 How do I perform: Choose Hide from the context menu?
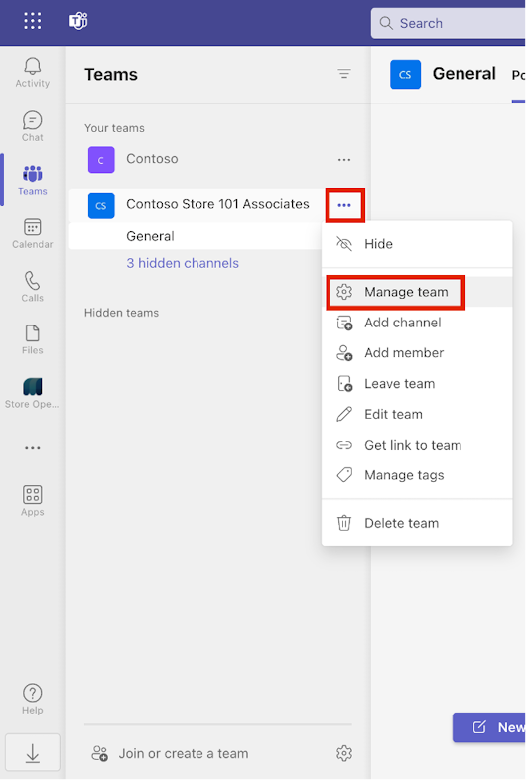tap(417, 244)
